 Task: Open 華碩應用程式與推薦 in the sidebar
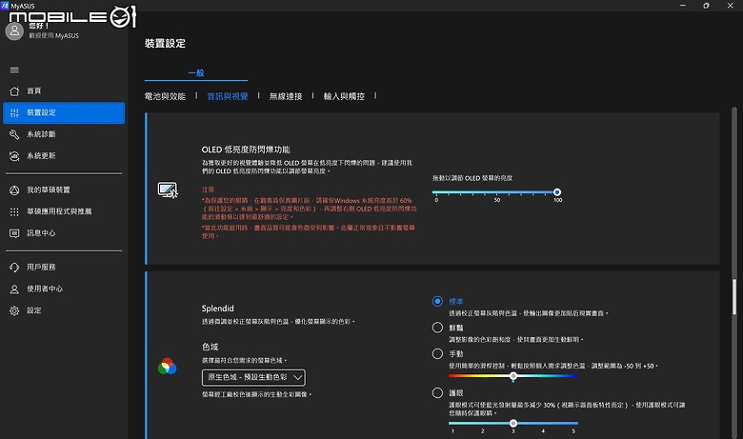tap(64, 211)
